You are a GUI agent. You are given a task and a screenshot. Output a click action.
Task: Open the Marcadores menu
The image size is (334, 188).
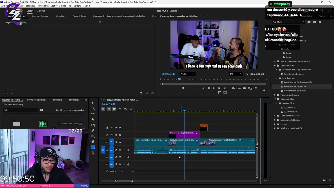[43, 6]
